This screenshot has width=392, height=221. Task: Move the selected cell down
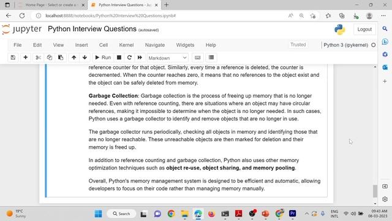click(x=85, y=57)
